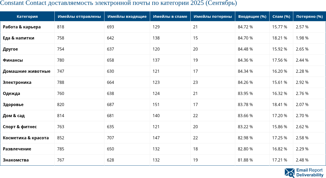
Task: Sort by Имейлы отправлены column header
Action: 79,17
